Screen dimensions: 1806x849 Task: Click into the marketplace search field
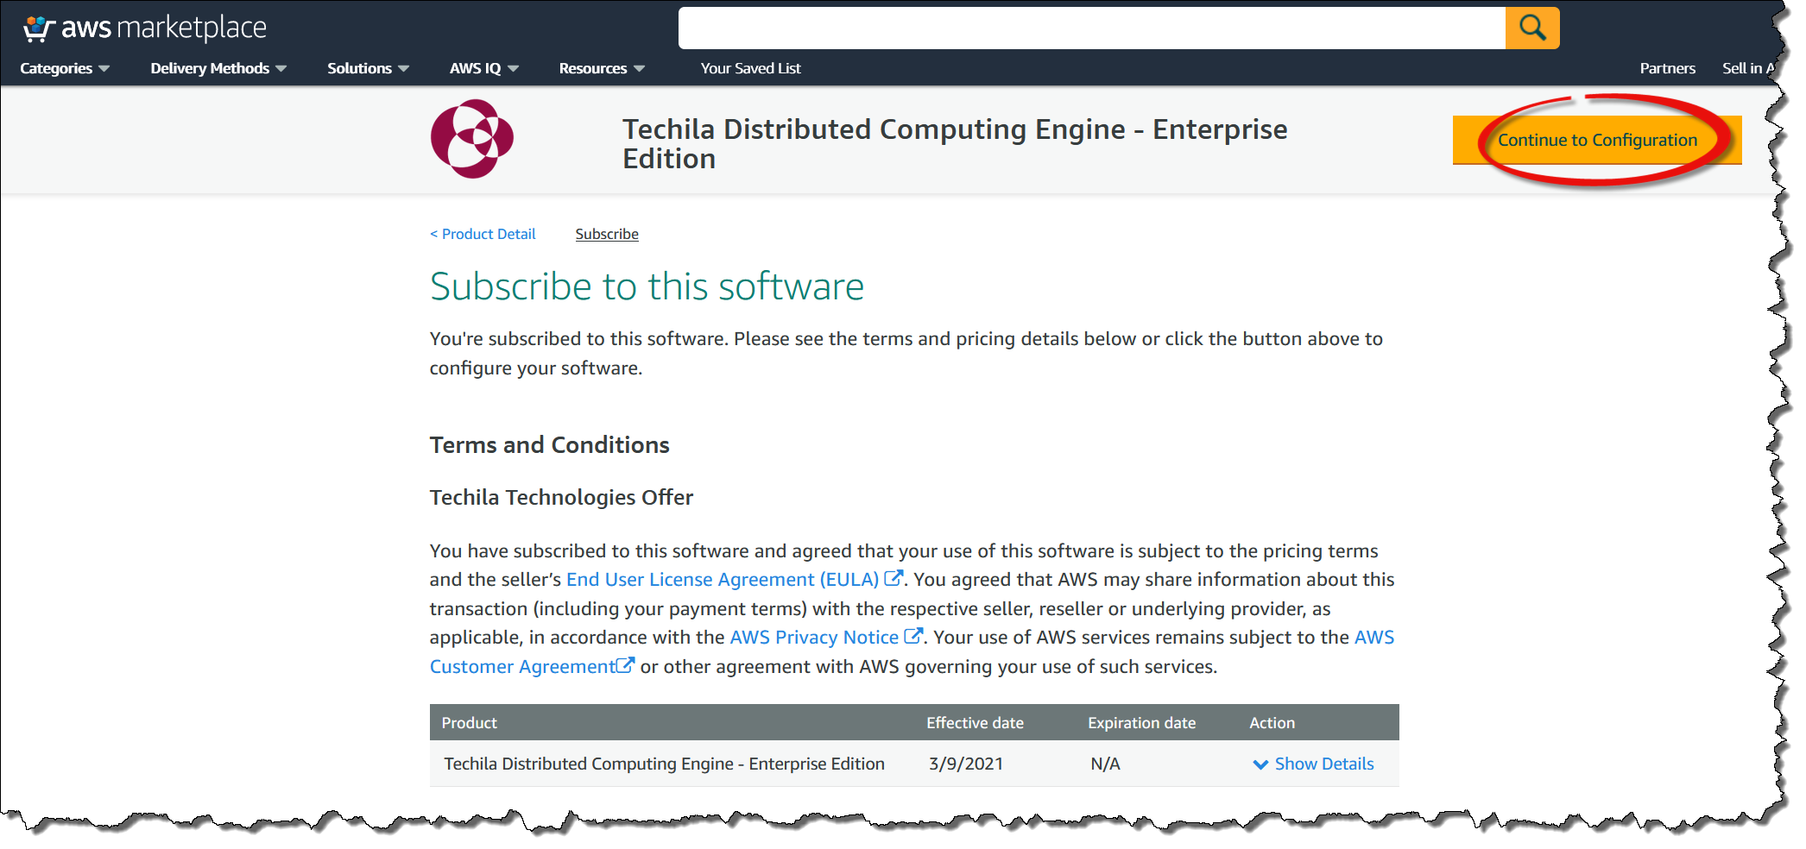pos(1091,28)
